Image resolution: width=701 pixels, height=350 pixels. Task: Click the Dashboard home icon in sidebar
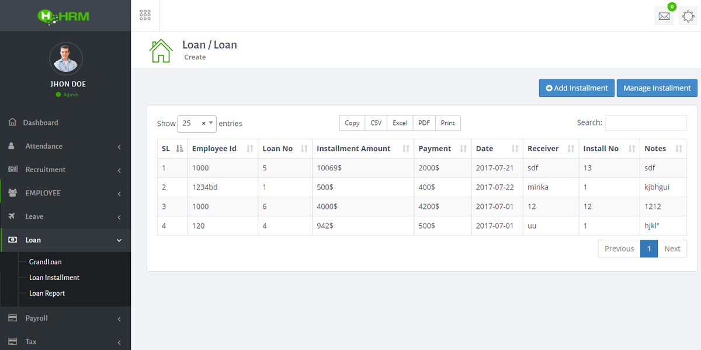[12, 123]
